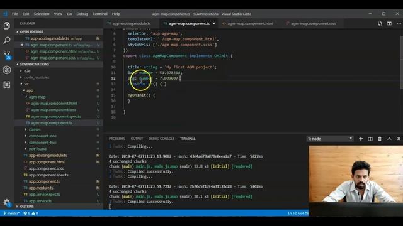Open the Terminal menu

[100, 14]
